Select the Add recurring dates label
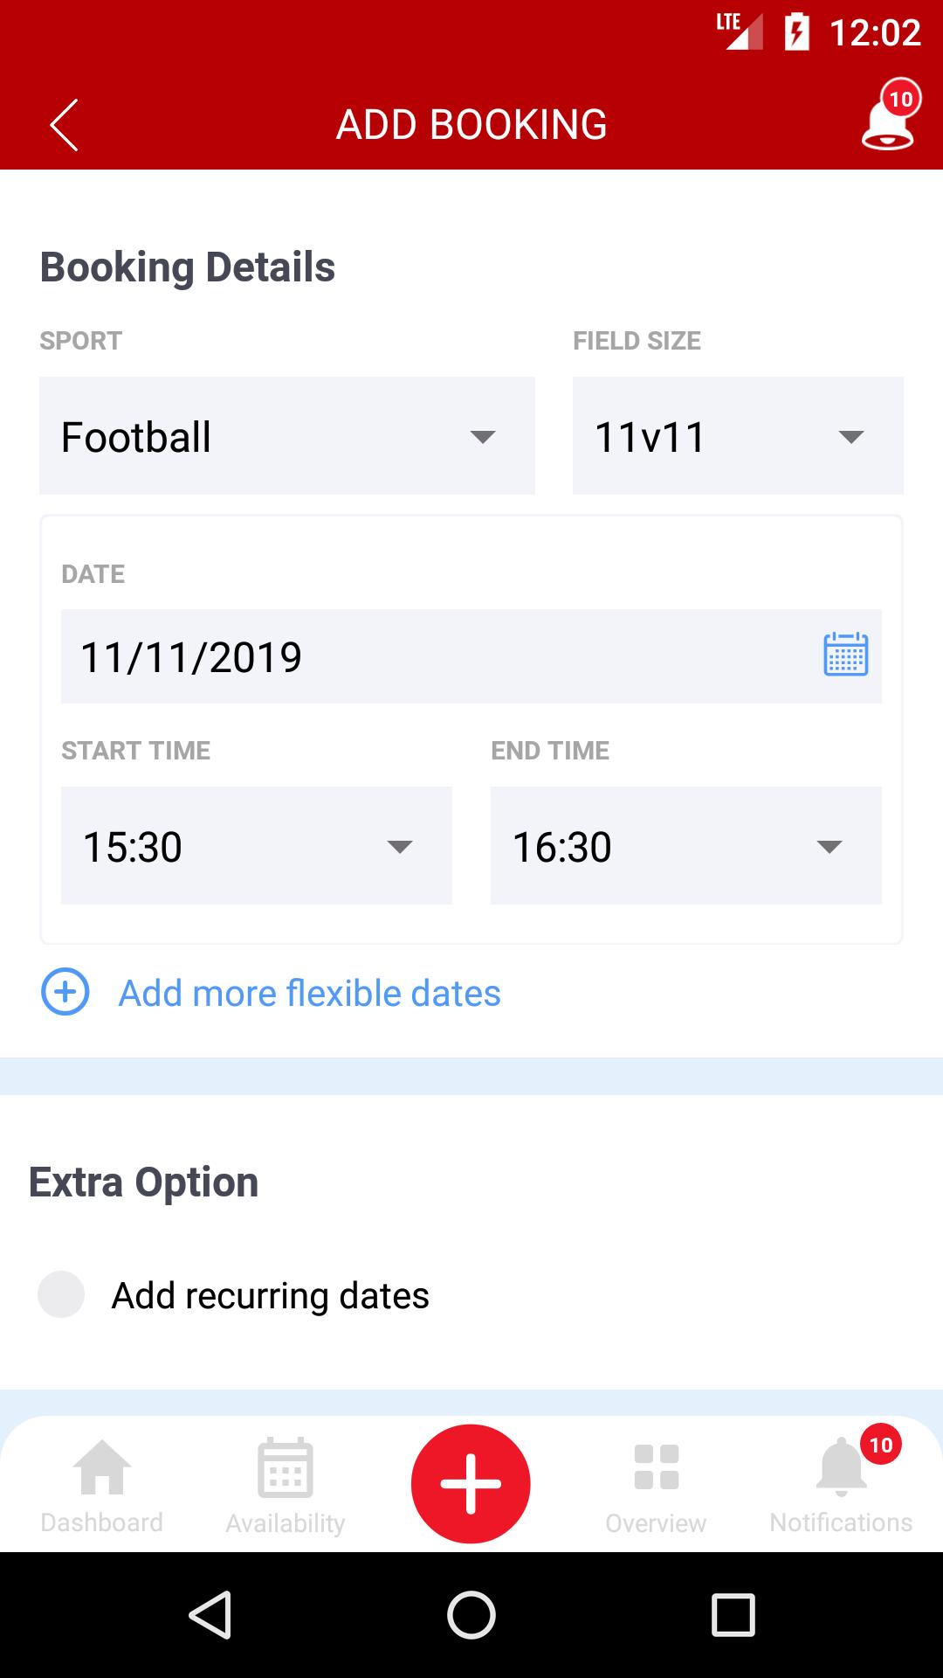 pos(271,1296)
